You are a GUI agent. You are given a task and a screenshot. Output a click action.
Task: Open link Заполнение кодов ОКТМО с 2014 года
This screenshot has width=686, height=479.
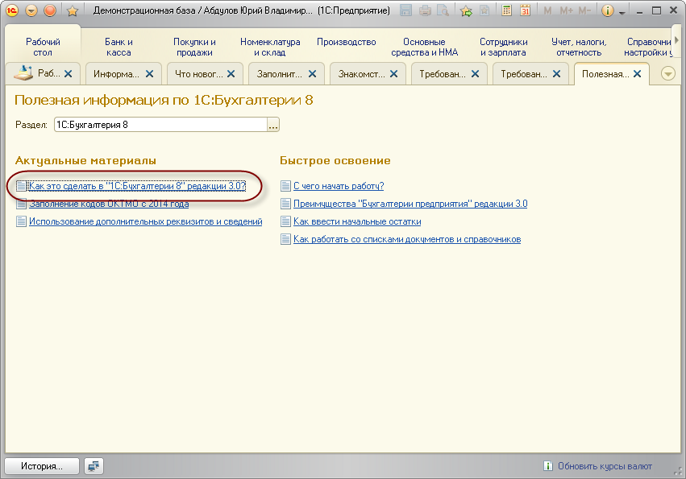point(109,204)
